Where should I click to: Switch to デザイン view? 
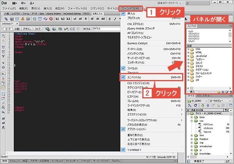27,29
